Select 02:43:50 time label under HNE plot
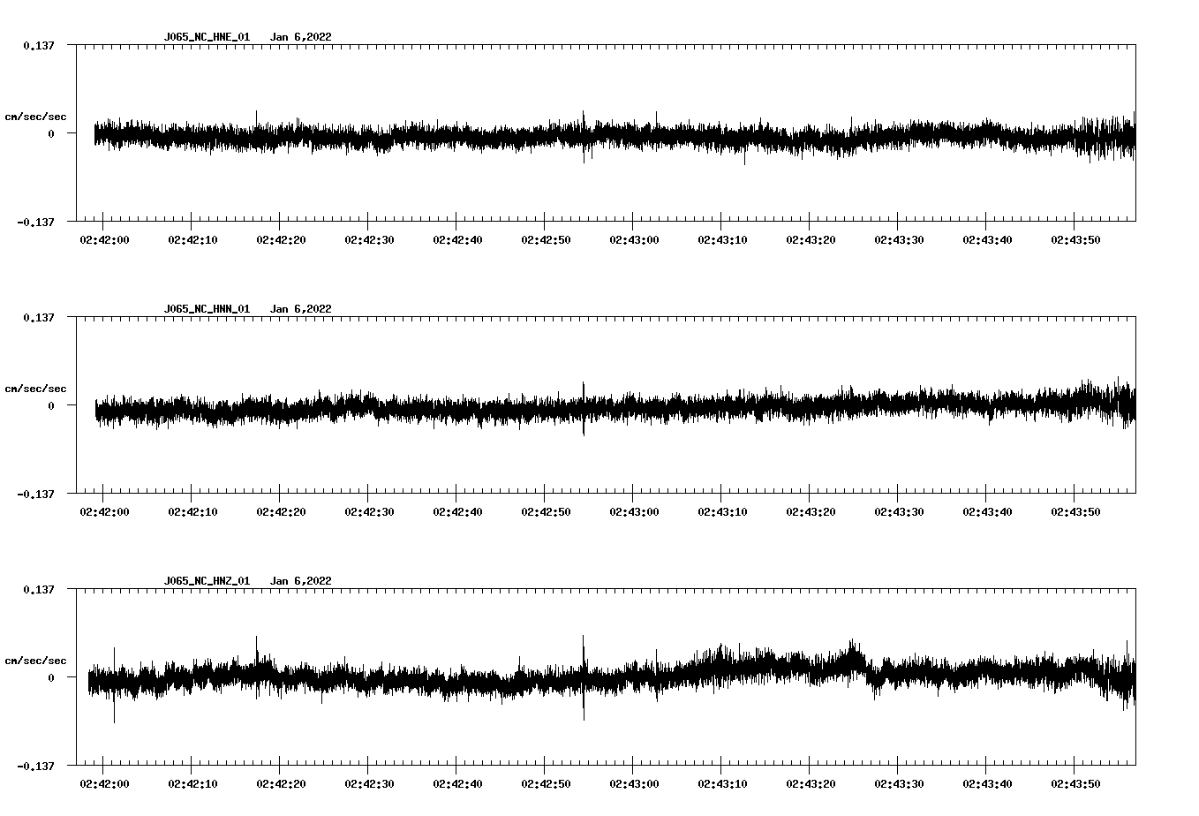The width and height of the screenshot is (1199, 816). [x=1075, y=240]
